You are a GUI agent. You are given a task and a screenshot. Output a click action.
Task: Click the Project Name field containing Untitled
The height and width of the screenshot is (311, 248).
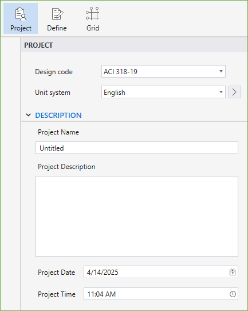[x=137, y=148]
